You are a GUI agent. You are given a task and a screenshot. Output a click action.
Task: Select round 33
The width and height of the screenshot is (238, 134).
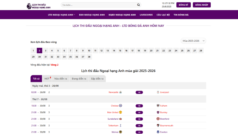click(x=58, y=57)
